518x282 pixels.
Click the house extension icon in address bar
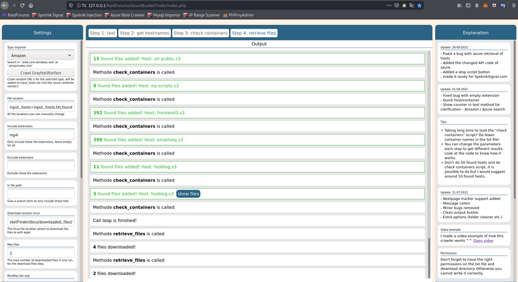pyautogui.click(x=404, y=5)
